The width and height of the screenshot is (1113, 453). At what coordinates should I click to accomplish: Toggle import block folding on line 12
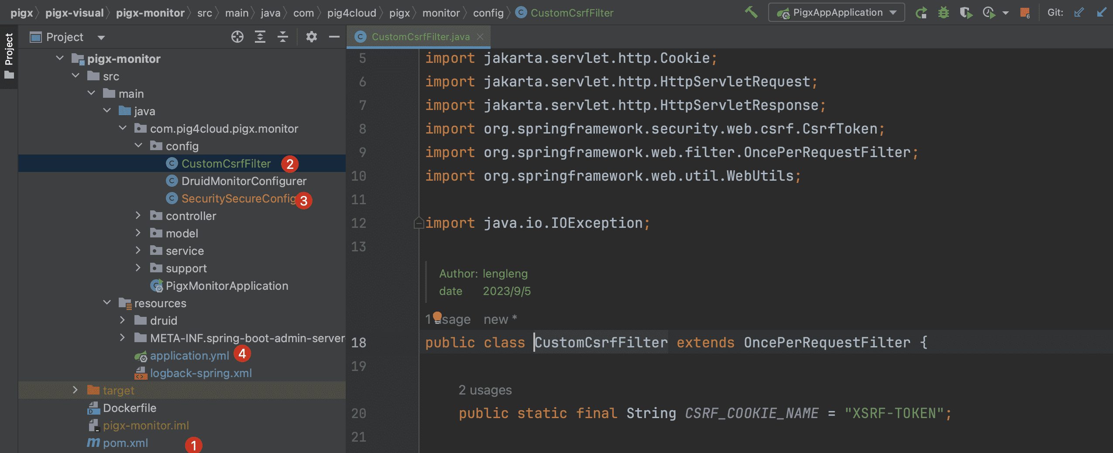pyautogui.click(x=419, y=223)
